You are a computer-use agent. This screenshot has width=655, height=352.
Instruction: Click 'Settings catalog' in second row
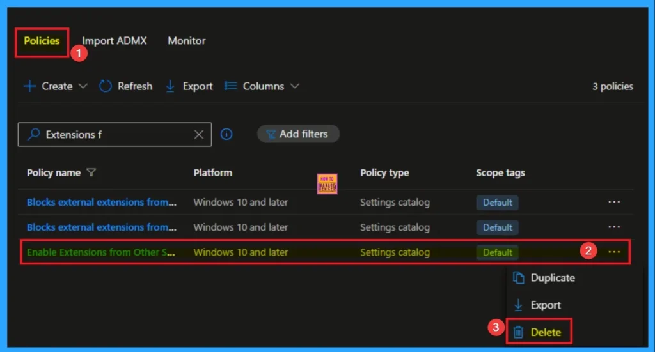tap(395, 227)
